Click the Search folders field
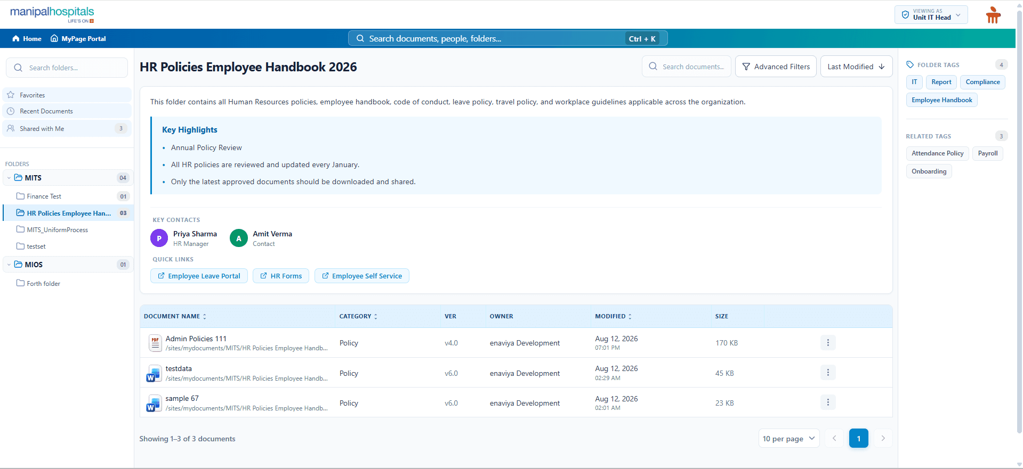This screenshot has height=469, width=1023. point(67,68)
